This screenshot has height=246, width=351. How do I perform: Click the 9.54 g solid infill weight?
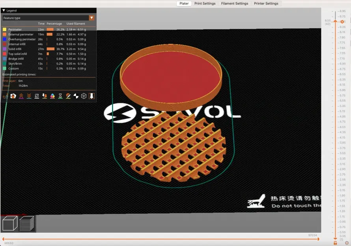[82, 49]
